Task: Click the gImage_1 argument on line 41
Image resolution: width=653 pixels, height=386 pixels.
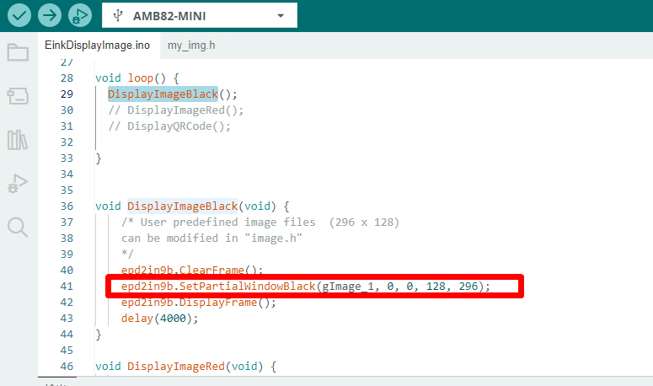Action: [348, 287]
